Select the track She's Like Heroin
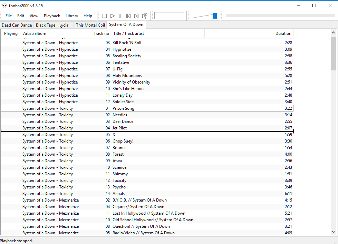The width and height of the screenshot is (338, 244). tap(147, 89)
